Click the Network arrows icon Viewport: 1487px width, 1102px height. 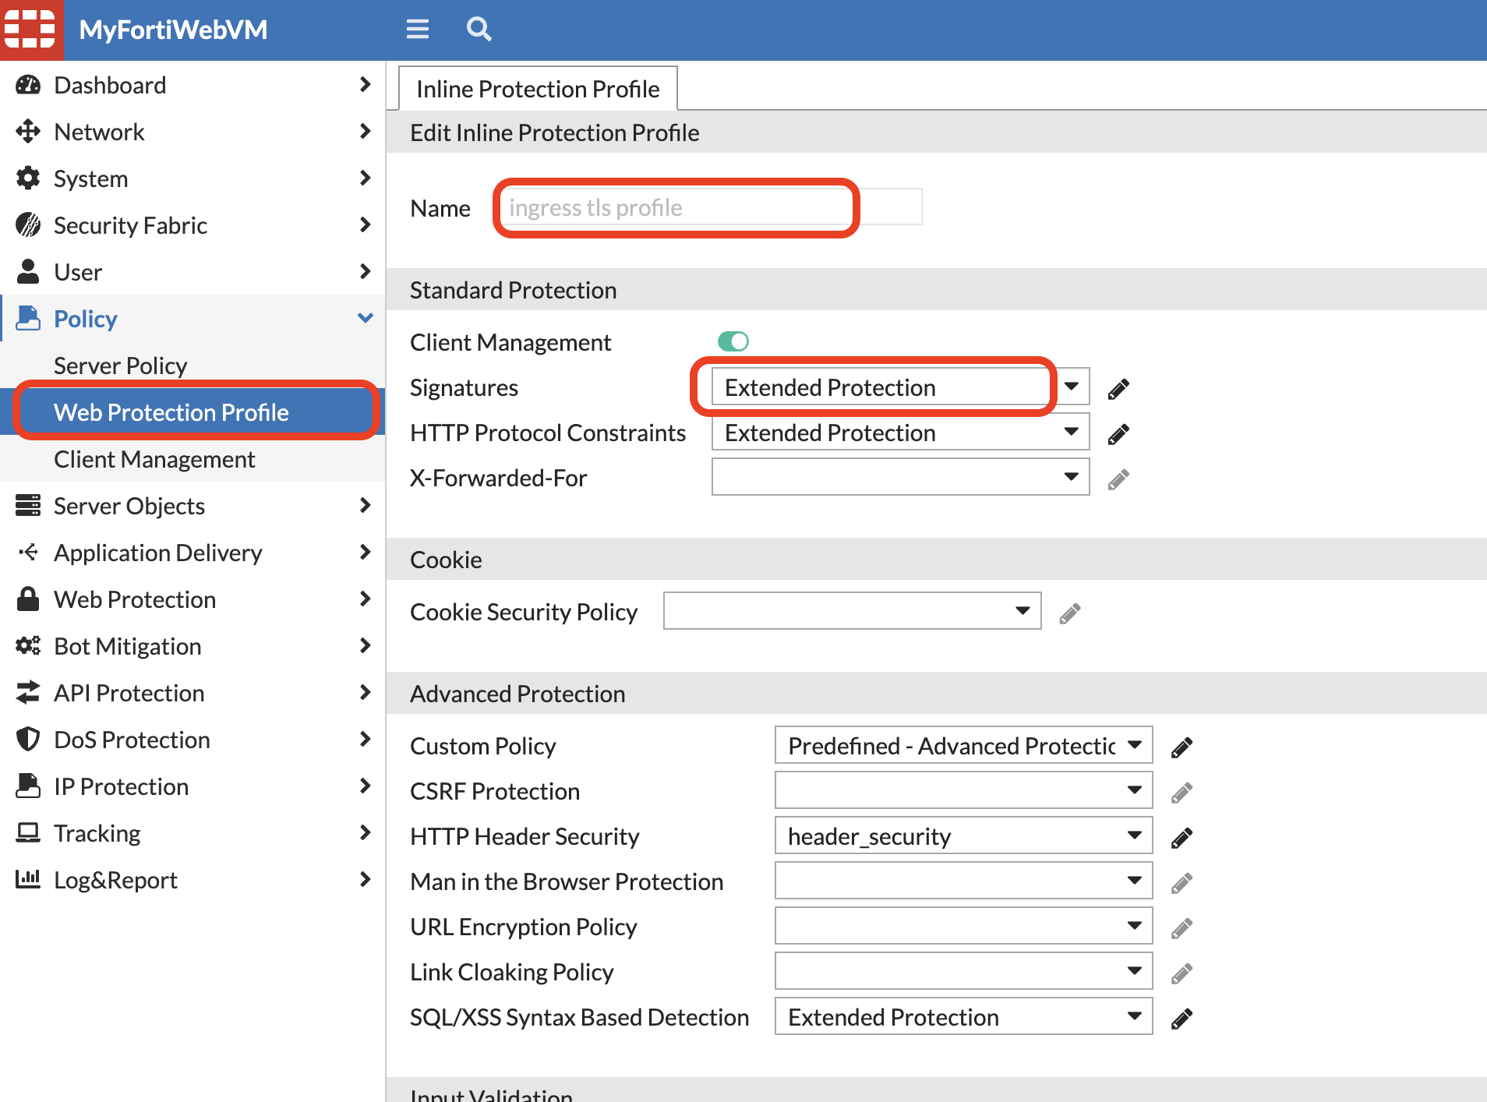click(x=28, y=132)
